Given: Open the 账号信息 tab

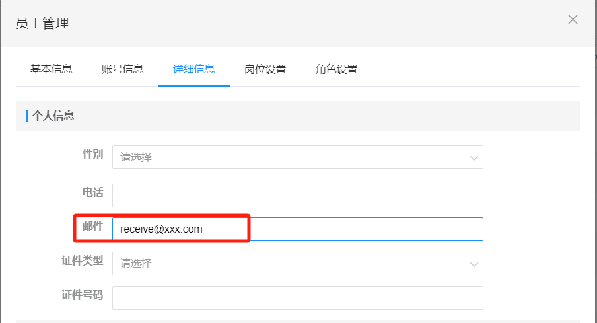Looking at the screenshot, I should coord(122,69).
